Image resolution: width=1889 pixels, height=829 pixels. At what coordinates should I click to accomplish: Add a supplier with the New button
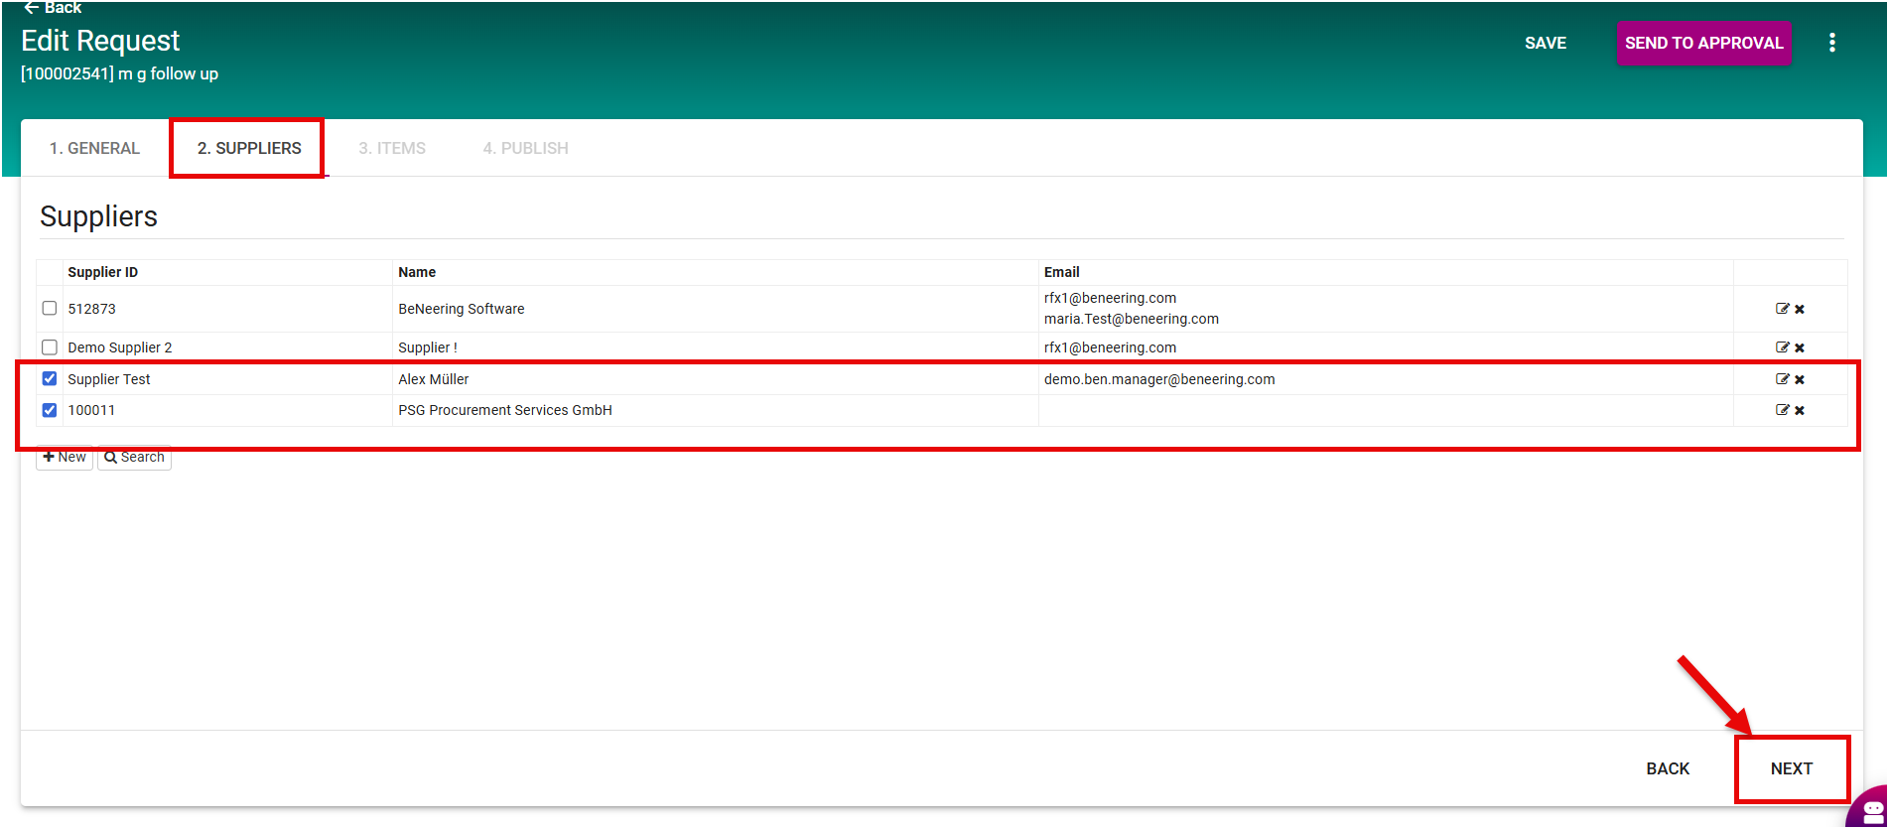pyautogui.click(x=65, y=458)
